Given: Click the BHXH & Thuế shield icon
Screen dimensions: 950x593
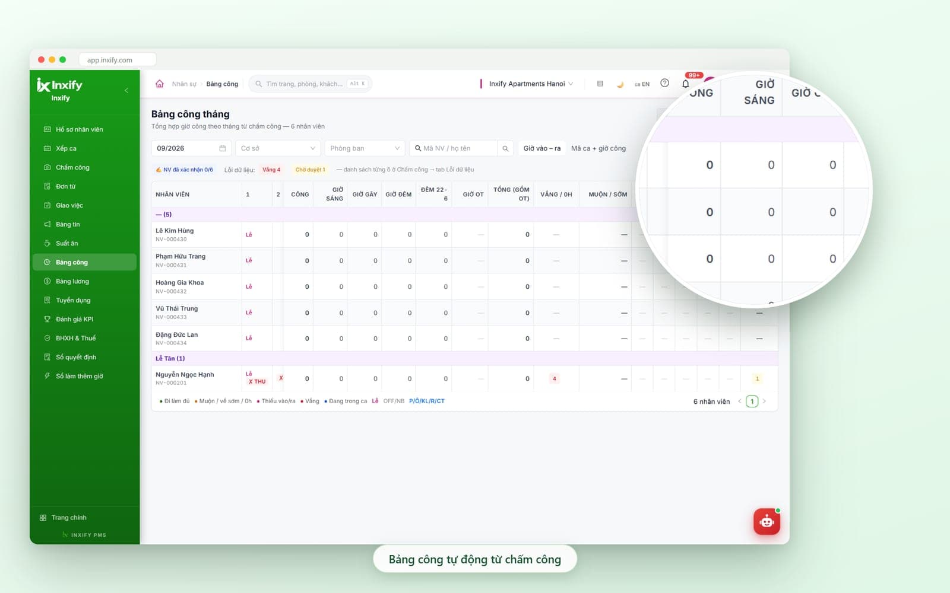Looking at the screenshot, I should [x=47, y=338].
